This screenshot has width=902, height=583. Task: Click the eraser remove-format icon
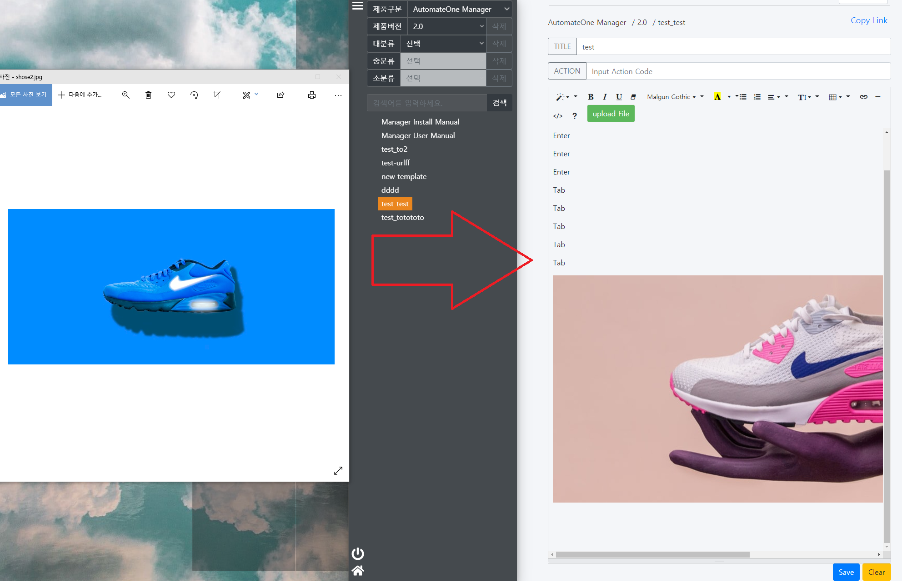[x=633, y=97]
